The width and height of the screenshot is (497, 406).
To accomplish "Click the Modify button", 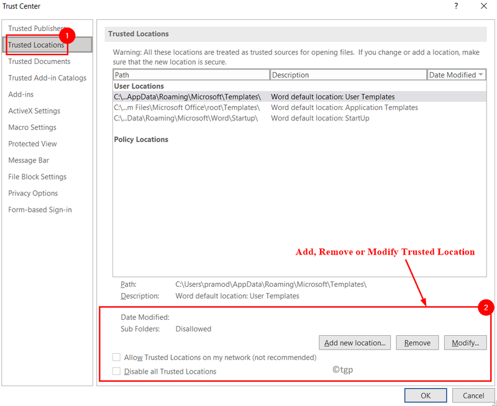I will (465, 343).
